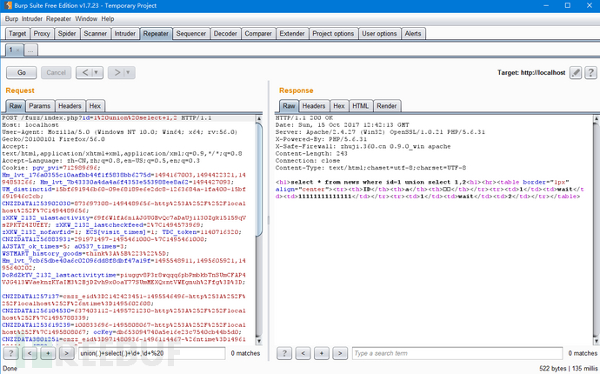Switch to the Target tool tab
This screenshot has width=600, height=374.
17,33
